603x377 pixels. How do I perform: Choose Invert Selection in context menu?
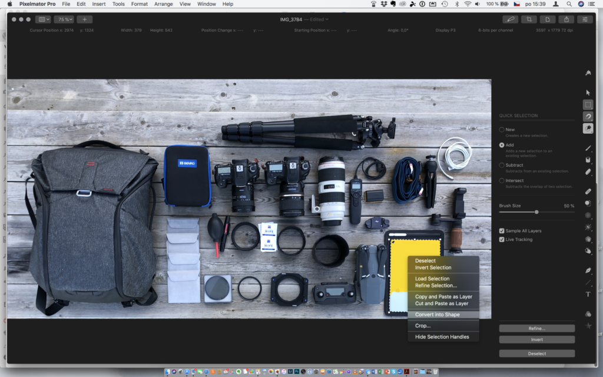click(x=443, y=267)
